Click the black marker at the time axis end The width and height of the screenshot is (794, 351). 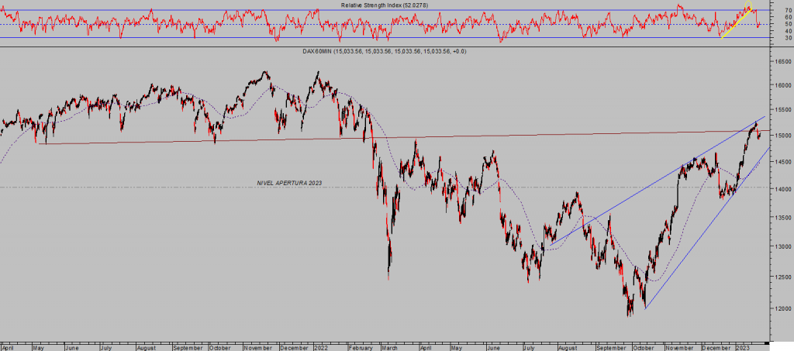[x=768, y=342]
